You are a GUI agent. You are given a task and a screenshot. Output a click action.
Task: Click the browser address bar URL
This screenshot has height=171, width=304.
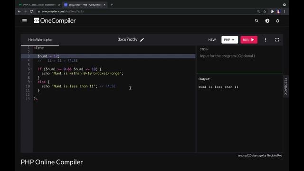[63, 11]
